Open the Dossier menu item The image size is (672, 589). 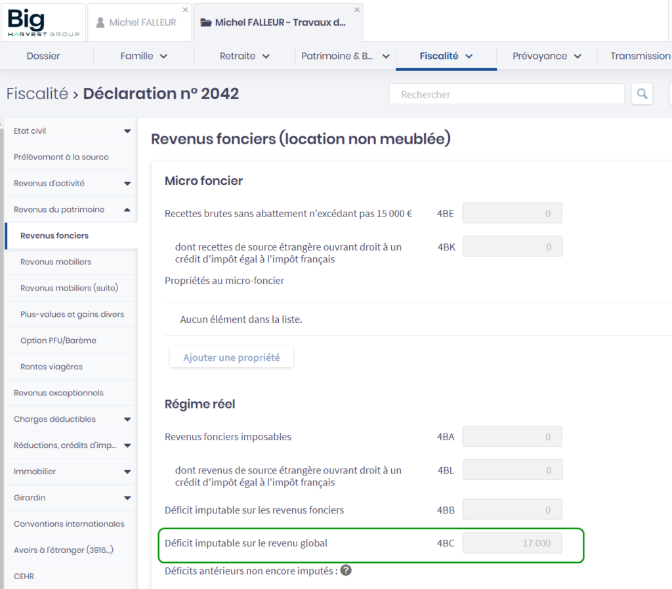click(x=43, y=56)
